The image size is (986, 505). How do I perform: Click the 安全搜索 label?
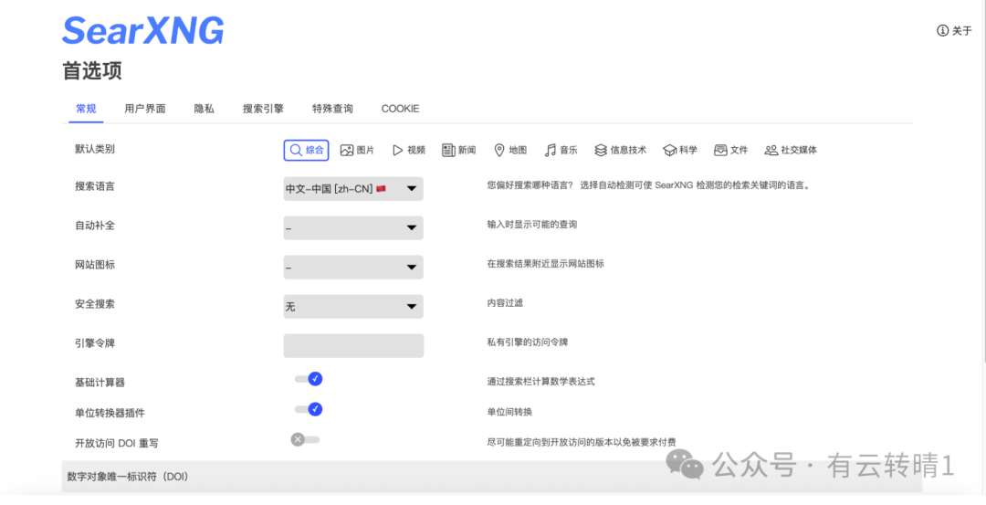tap(95, 304)
